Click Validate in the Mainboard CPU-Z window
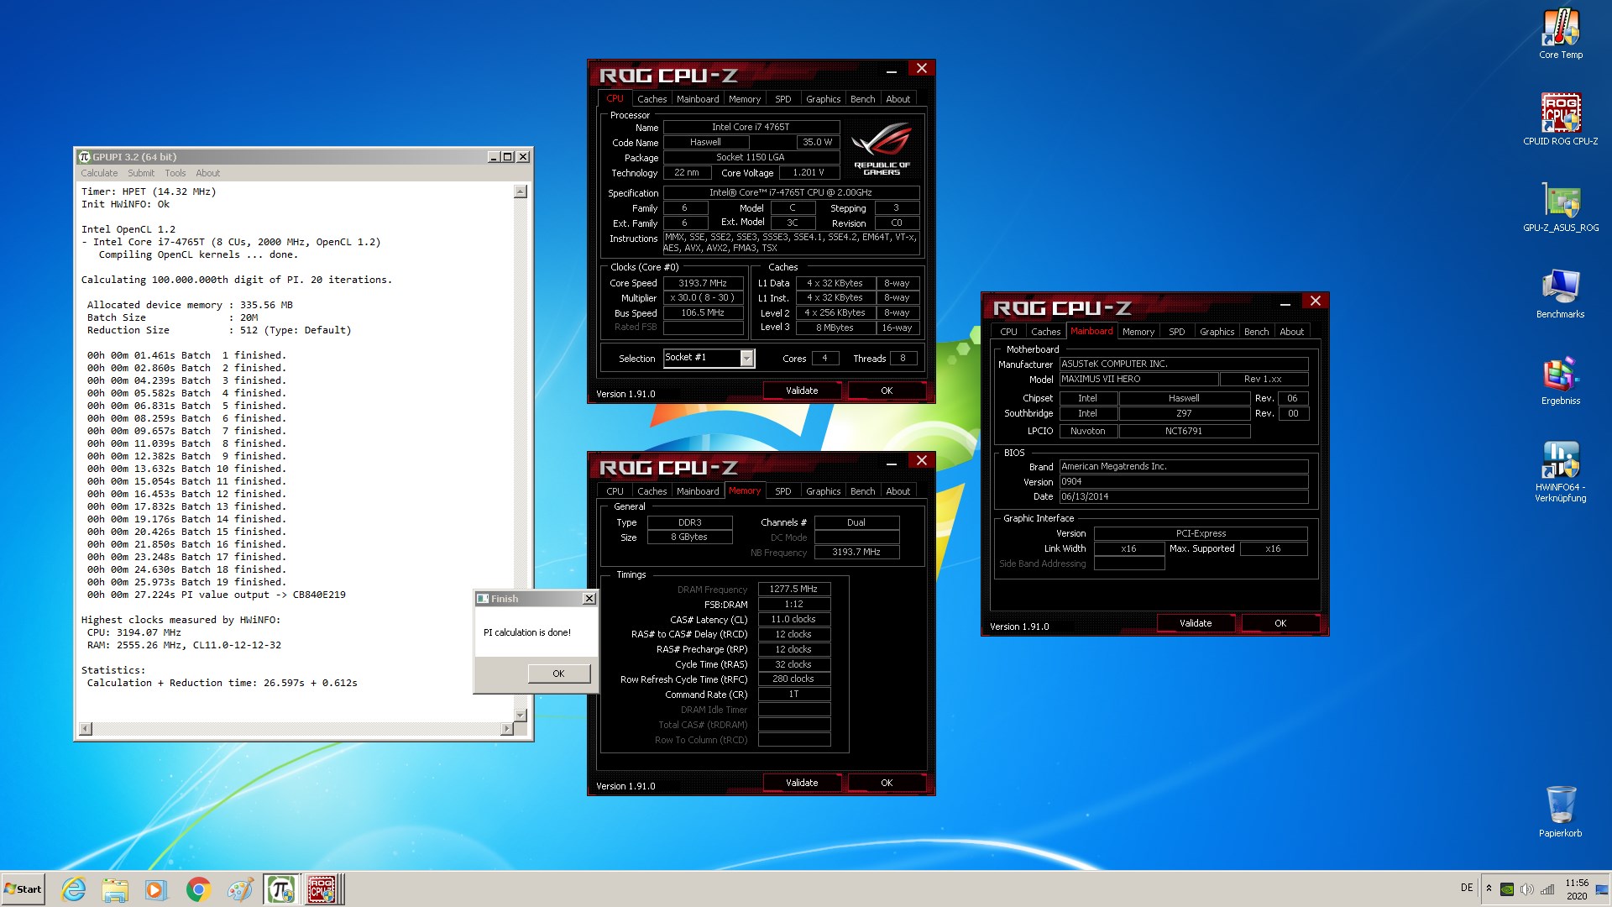1612x907 pixels. [1196, 623]
